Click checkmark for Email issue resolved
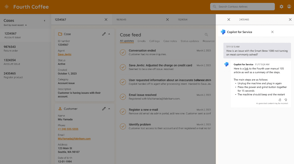Viewport: 294px width, 164px height. (x=123, y=97)
